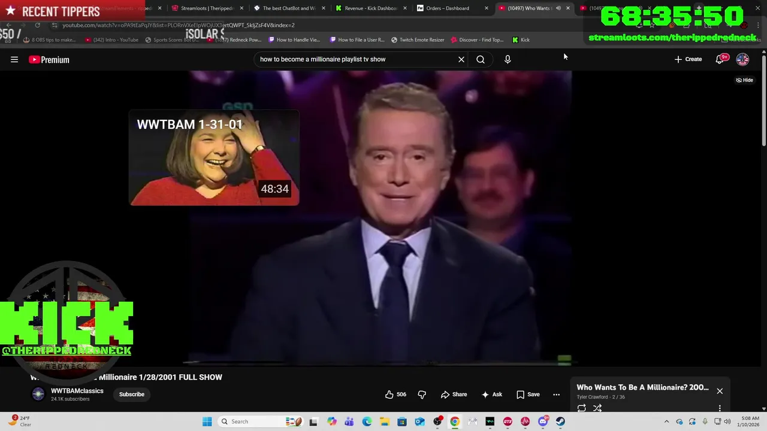Viewport: 767px width, 431px height.
Task: Open the Kick bookmark
Action: click(521, 40)
